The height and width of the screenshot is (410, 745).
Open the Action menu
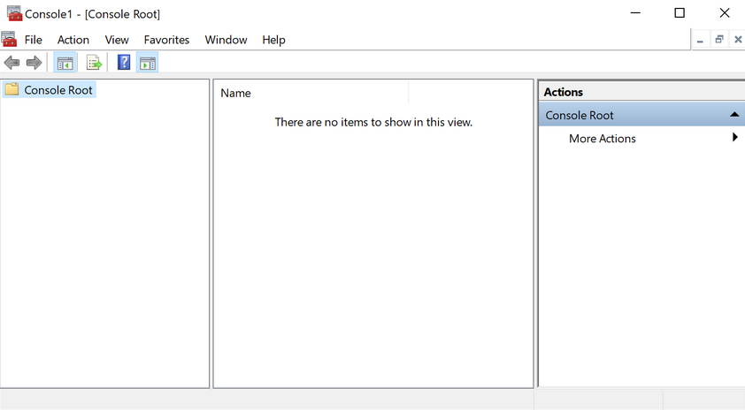(x=73, y=40)
